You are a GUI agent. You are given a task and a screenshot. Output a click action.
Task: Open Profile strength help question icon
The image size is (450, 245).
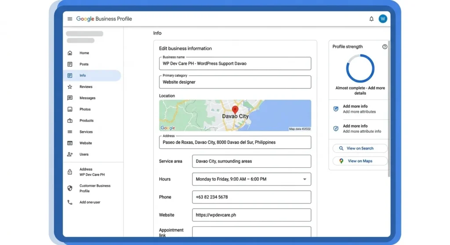pos(385,46)
